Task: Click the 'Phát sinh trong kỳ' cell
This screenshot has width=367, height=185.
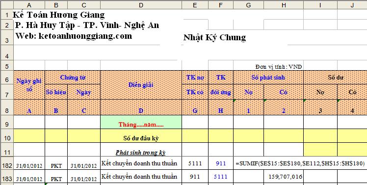Action: click(x=141, y=150)
